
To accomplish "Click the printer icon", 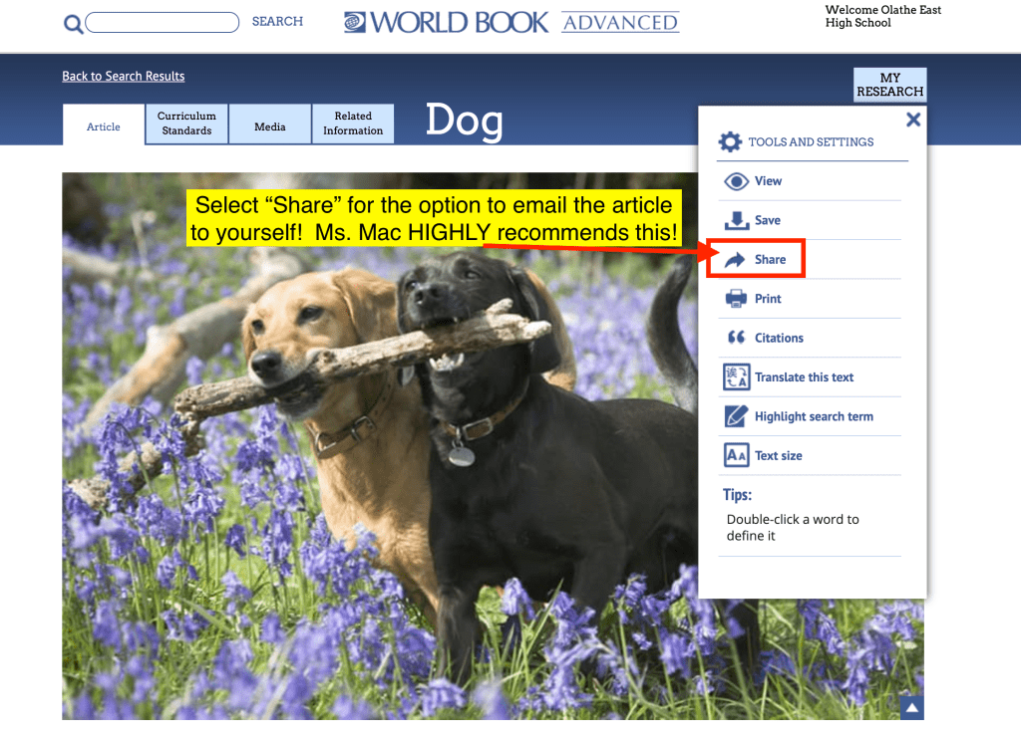I will [x=736, y=299].
